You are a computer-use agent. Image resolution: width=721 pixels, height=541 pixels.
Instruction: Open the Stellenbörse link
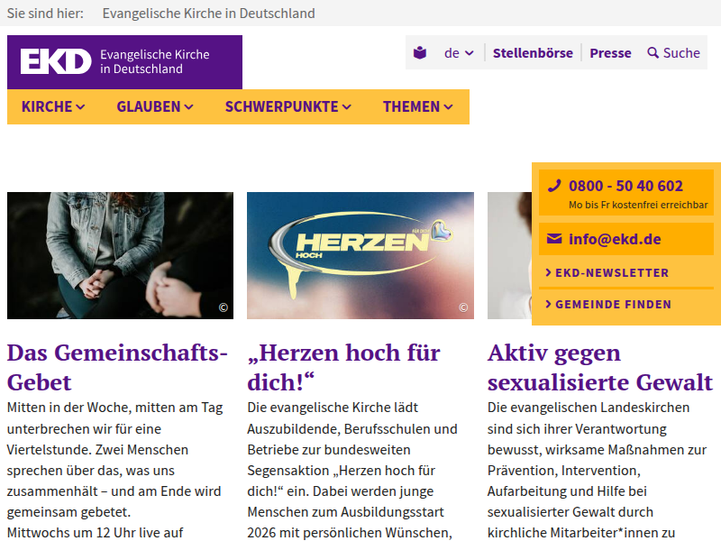pyautogui.click(x=533, y=53)
